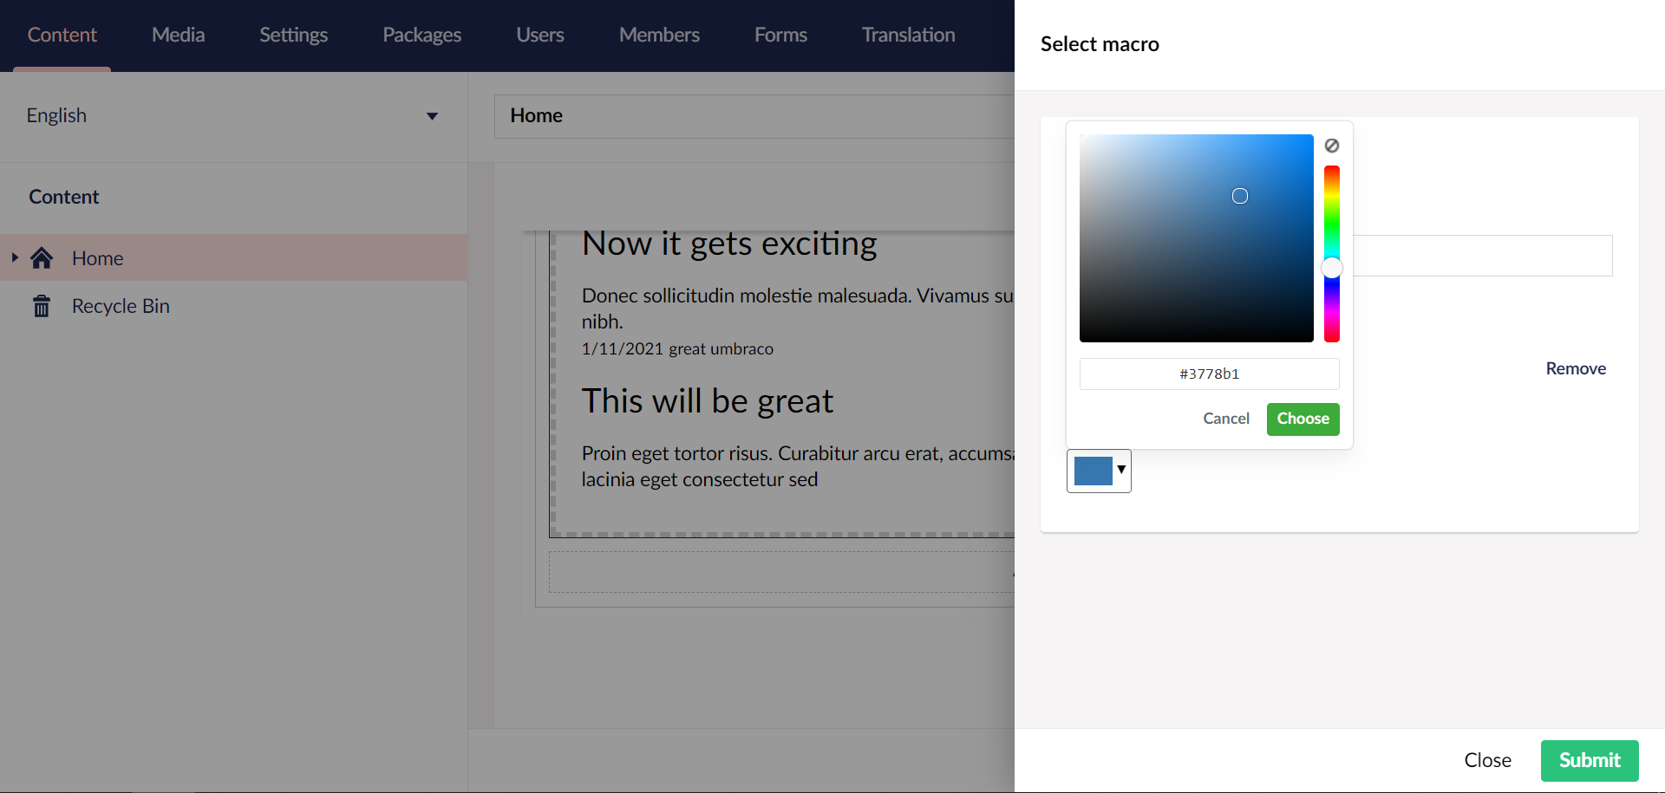Click the 'Donec sollicitudin molestie' paragraph
Image resolution: width=1665 pixels, height=793 pixels.
point(798,309)
